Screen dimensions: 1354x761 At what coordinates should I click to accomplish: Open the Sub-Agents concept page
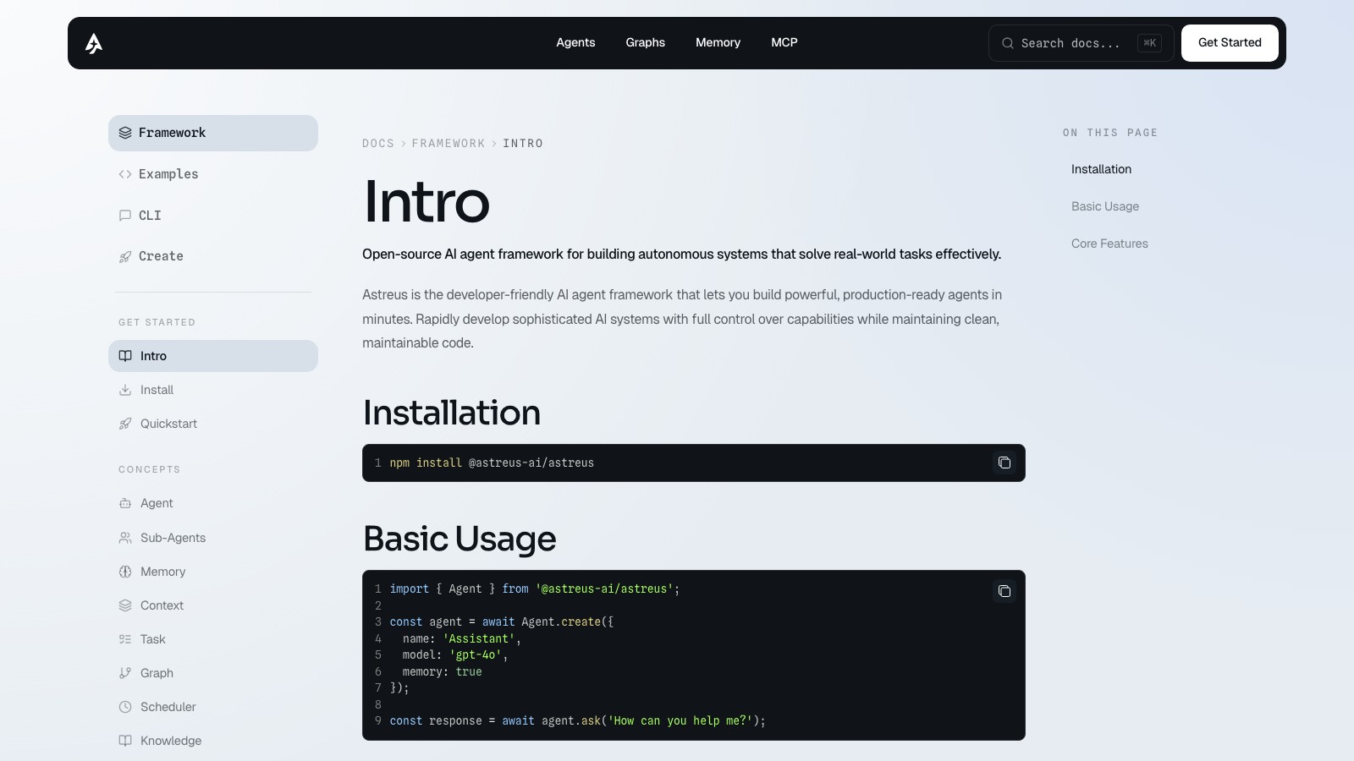pyautogui.click(x=213, y=538)
